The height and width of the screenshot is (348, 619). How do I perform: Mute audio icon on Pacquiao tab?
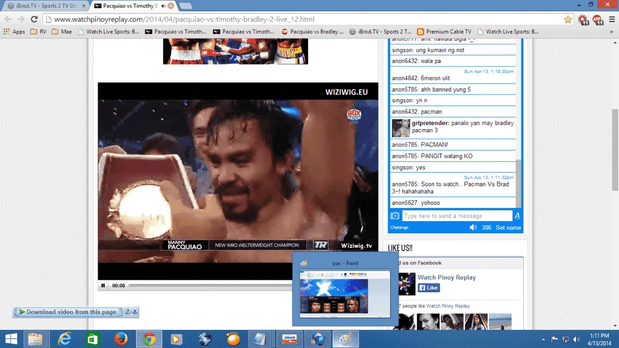(x=163, y=6)
